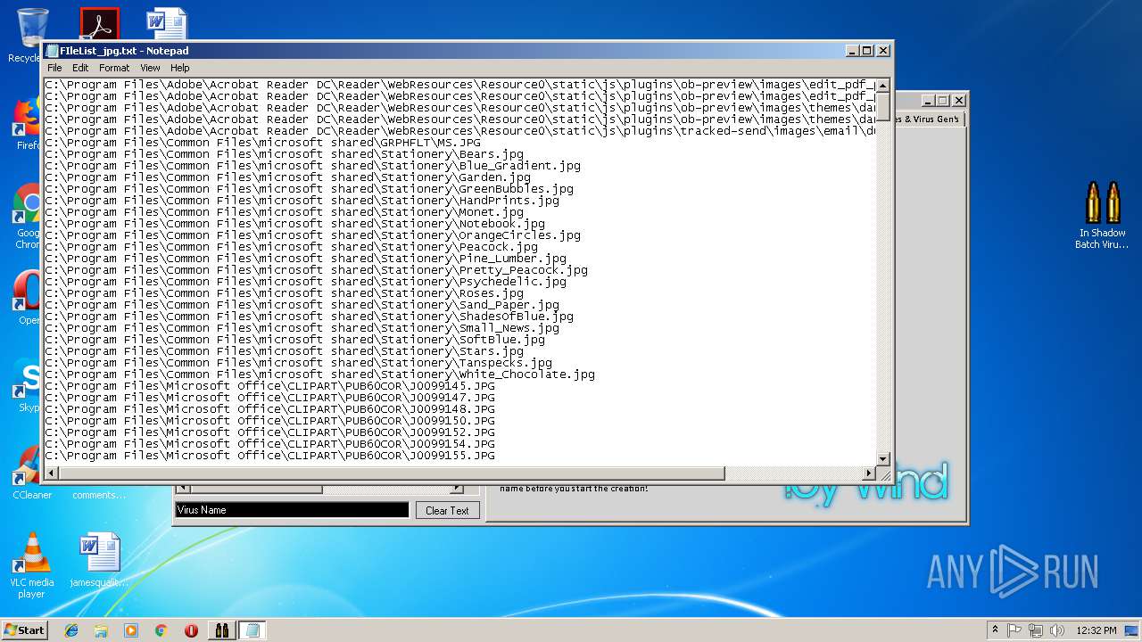1142x642 pixels.
Task: Open Windows Explorer from the taskbar
Action: click(101, 630)
